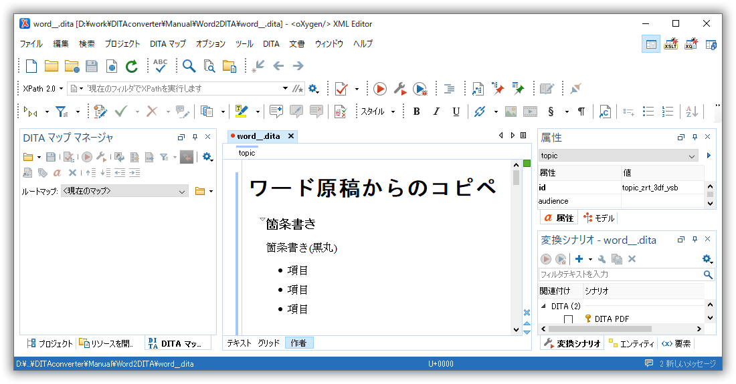Image resolution: width=736 pixels, height=384 pixels.
Task: Go back with the left arrow icon
Action: tap(278, 66)
